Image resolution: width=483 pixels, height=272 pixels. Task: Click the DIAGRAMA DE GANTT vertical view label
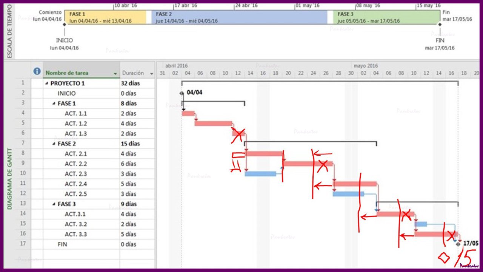click(x=10, y=179)
